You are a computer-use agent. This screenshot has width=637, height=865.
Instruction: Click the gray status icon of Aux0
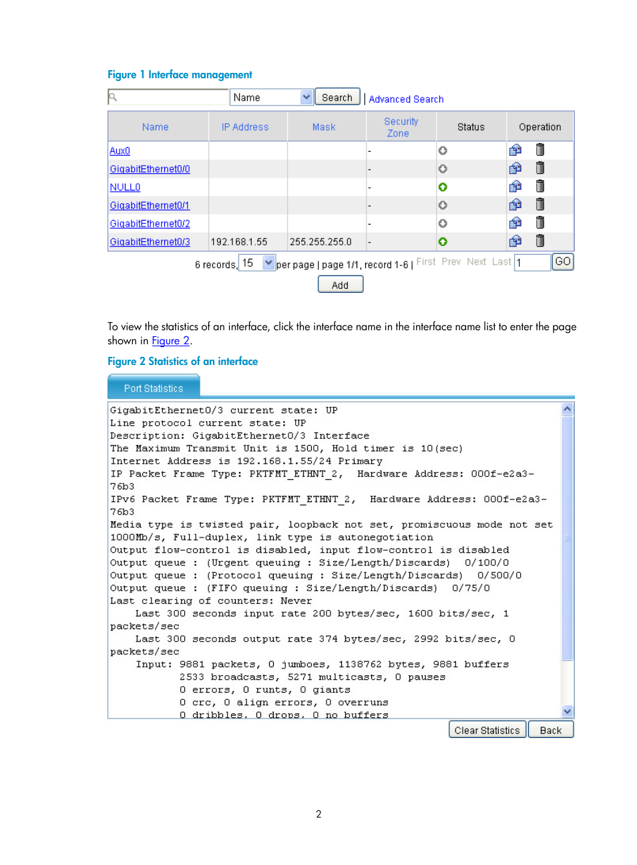tap(443, 151)
